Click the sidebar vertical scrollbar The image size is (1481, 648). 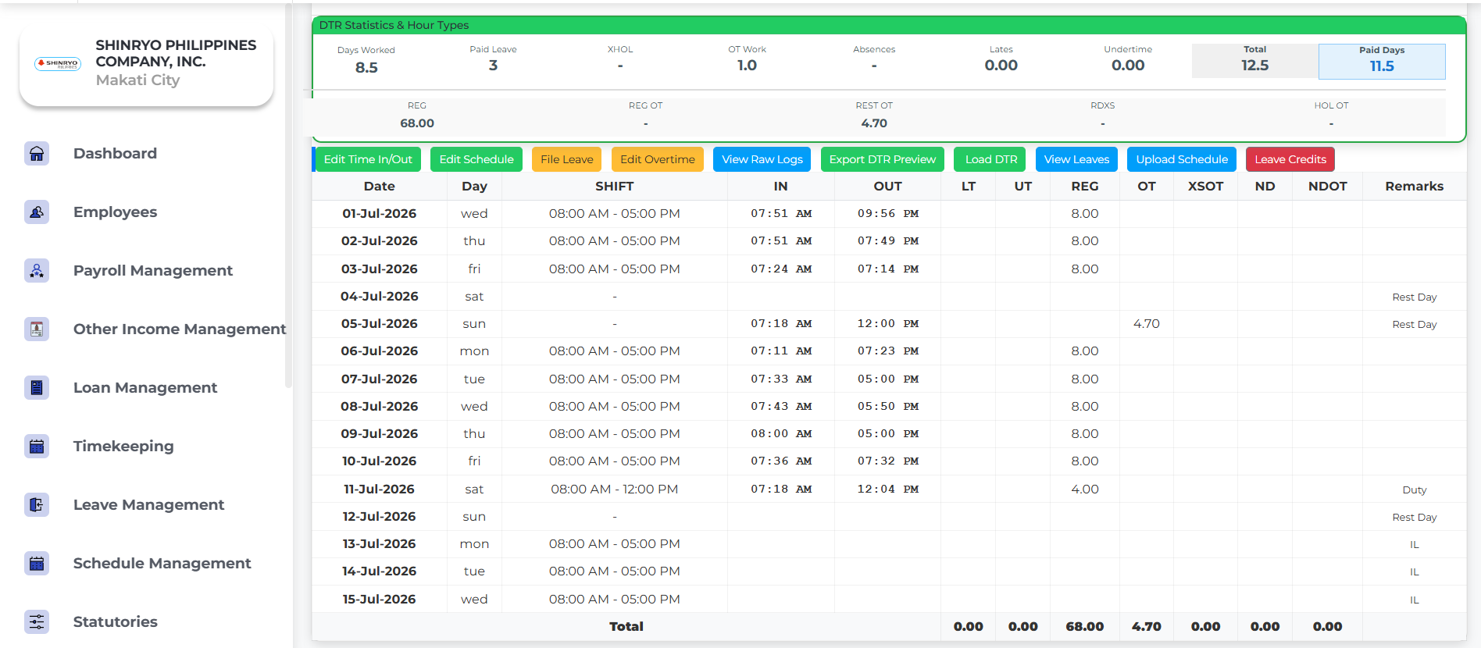[x=288, y=195]
